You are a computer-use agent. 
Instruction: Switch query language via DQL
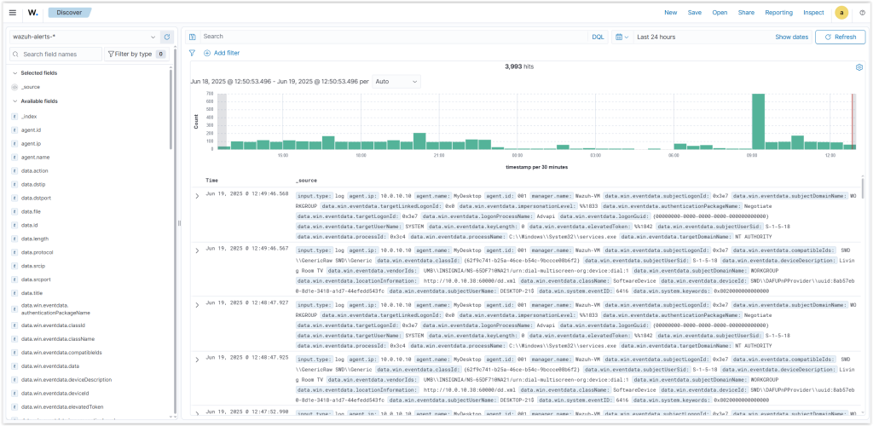click(x=598, y=37)
